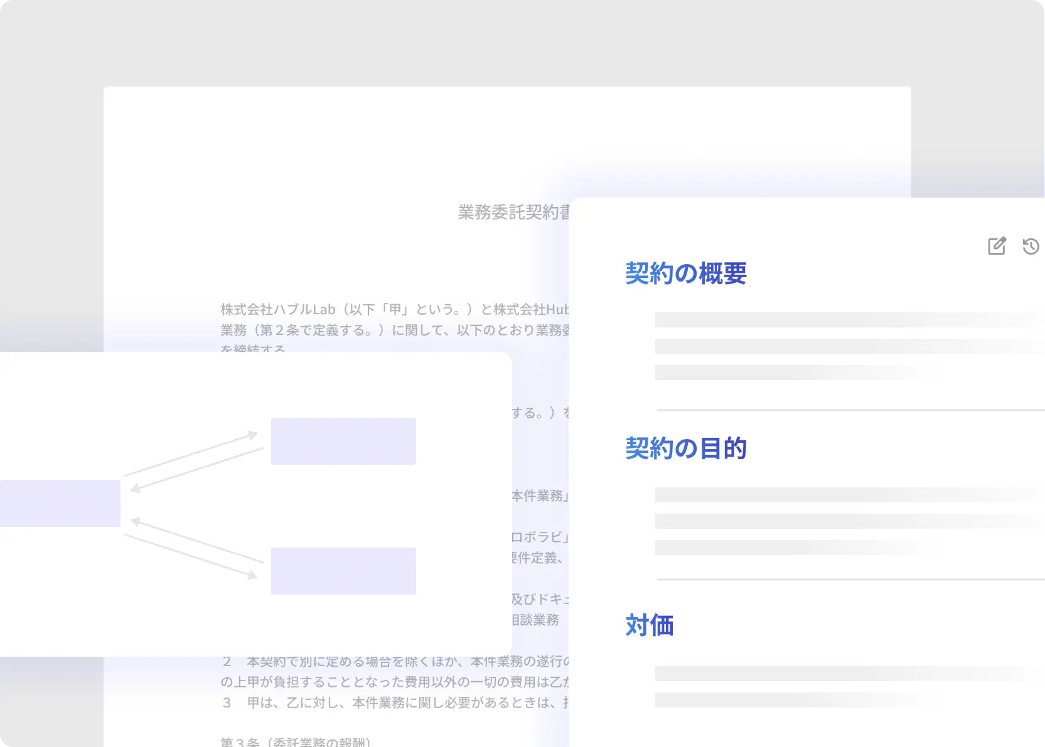Click the short third placeholder line under 契約の概要
Viewport: 1045px width, 747px height.
797,373
